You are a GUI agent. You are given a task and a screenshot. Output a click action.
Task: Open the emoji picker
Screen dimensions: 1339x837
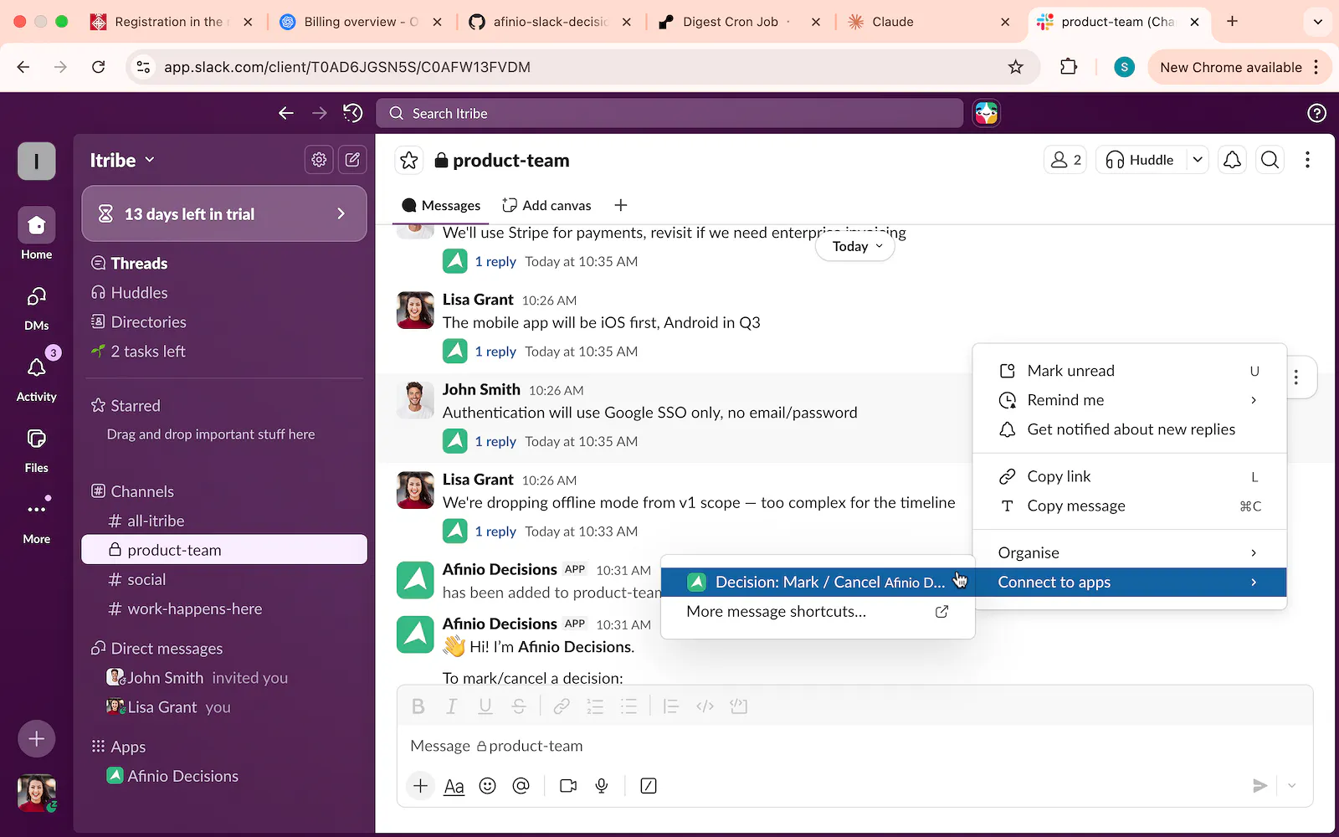pos(488,786)
